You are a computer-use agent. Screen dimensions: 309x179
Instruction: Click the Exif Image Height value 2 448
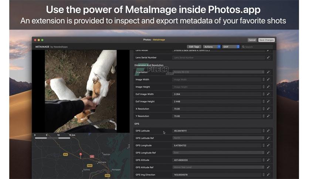(177, 102)
